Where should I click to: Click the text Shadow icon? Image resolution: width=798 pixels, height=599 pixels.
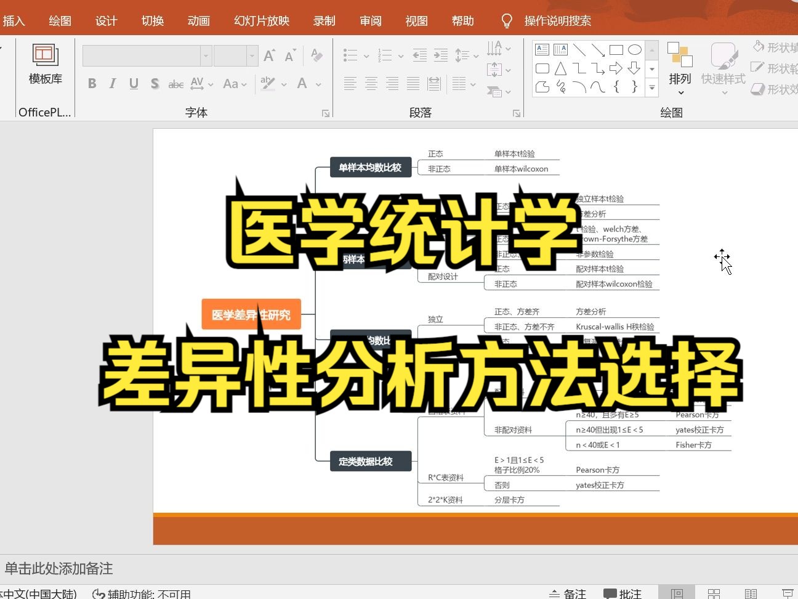[155, 84]
